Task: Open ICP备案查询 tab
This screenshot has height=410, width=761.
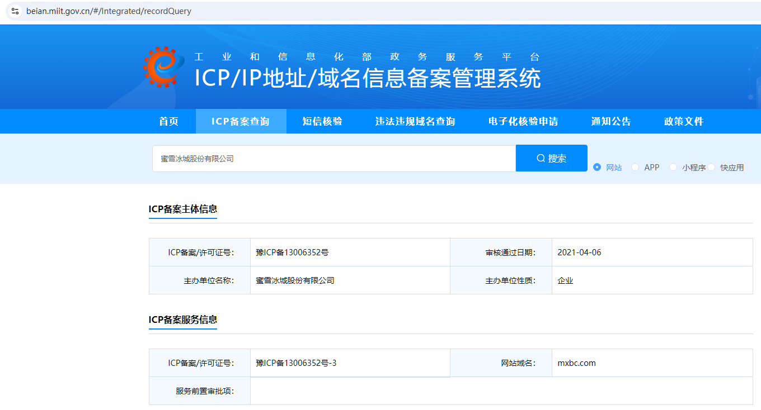Action: [x=241, y=121]
